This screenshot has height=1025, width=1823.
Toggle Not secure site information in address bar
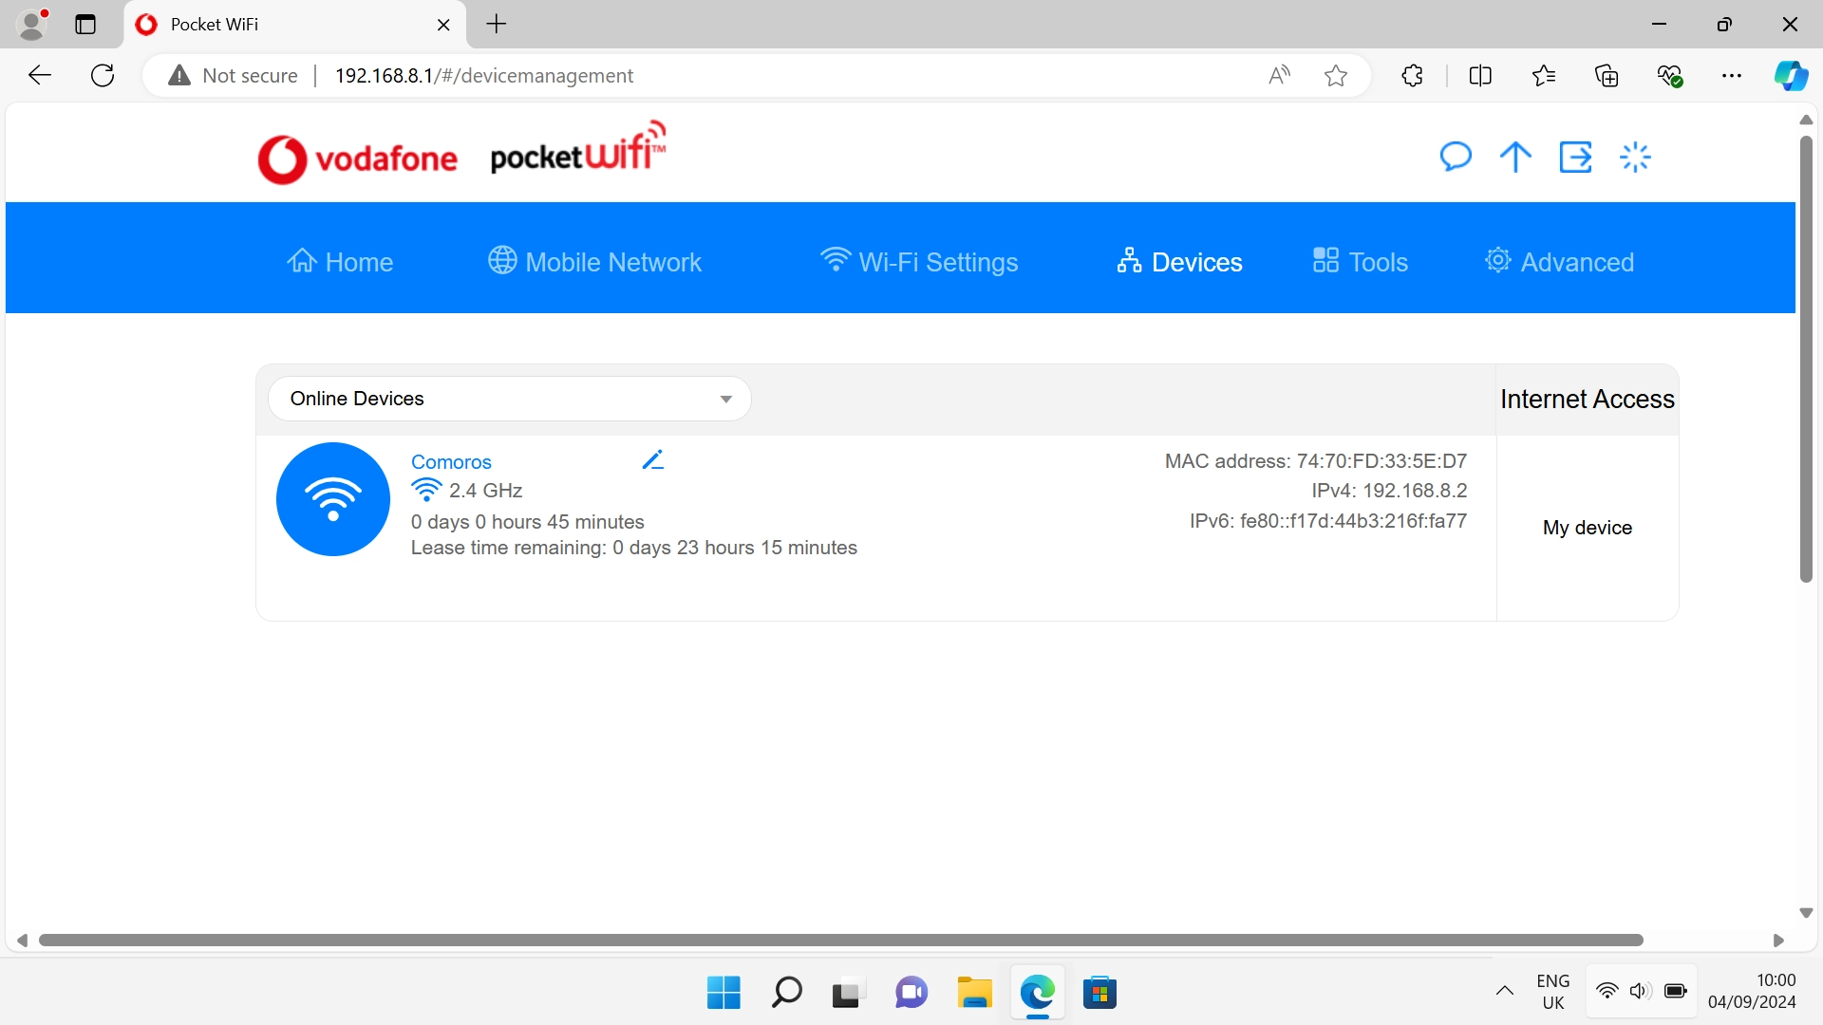point(231,75)
